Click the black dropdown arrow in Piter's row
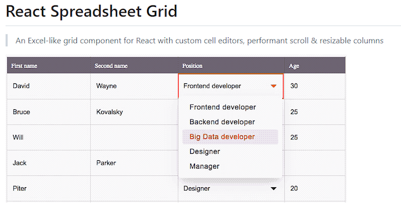This screenshot has width=401, height=207. coord(274,188)
